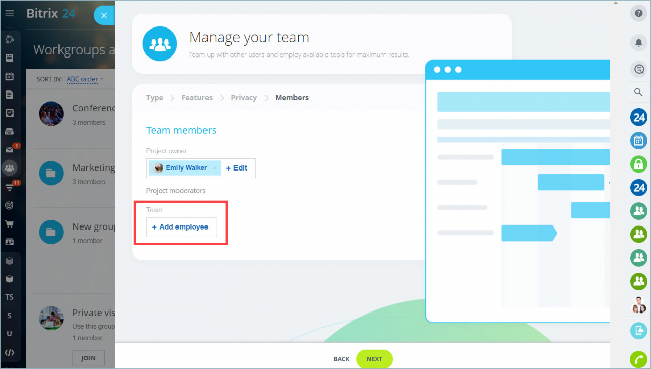Open the chat bubble icon in right bar
651x369 pixels.
(x=639, y=69)
